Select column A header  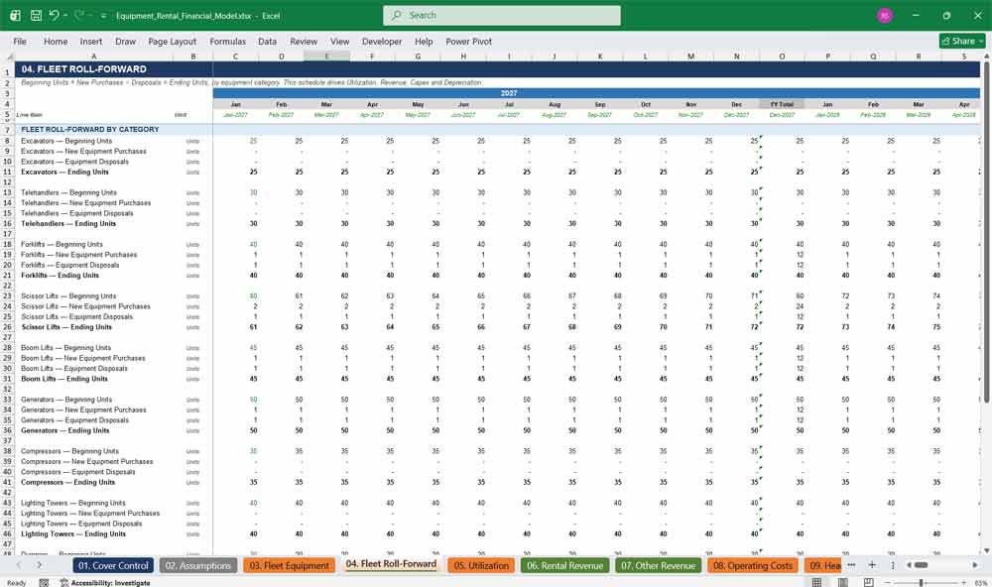(x=93, y=57)
